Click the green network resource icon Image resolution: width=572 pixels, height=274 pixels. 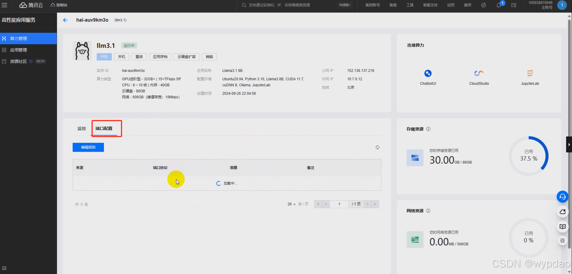pos(415,240)
